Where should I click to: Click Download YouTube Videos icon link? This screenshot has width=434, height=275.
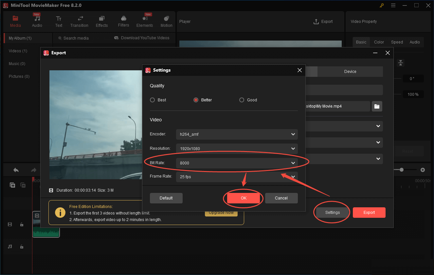click(x=116, y=38)
